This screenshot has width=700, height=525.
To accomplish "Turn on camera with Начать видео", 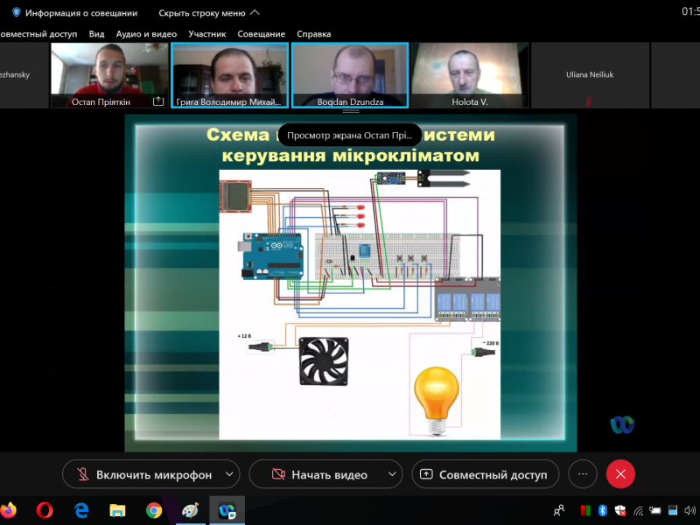I will 318,474.
